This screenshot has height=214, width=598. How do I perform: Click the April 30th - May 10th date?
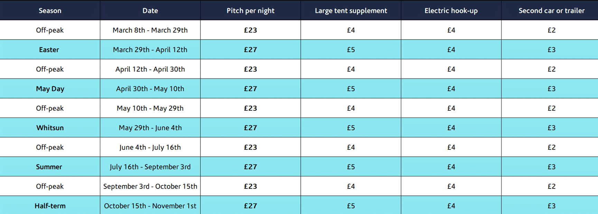pos(150,89)
